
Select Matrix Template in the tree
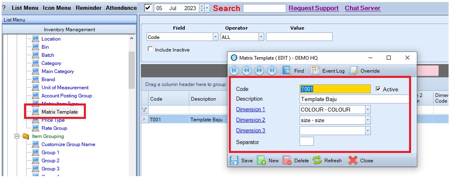(59, 112)
